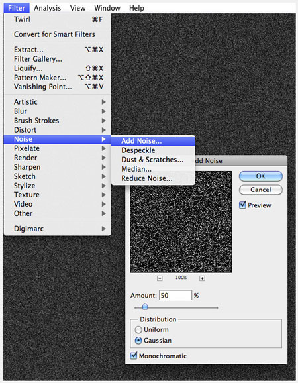Zoom in the noise preview with plus icon
The width and height of the screenshot is (298, 383).
202,278
